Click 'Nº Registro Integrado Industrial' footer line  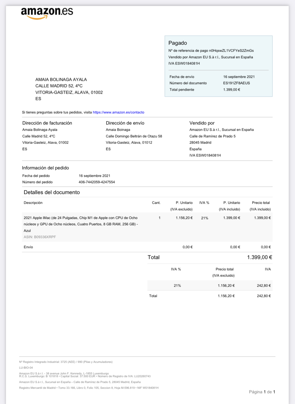pyautogui.click(x=66, y=362)
